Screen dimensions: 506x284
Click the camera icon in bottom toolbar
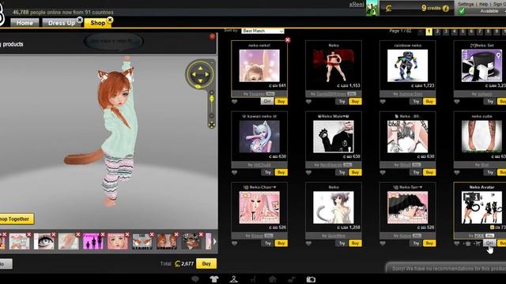[x=311, y=279]
